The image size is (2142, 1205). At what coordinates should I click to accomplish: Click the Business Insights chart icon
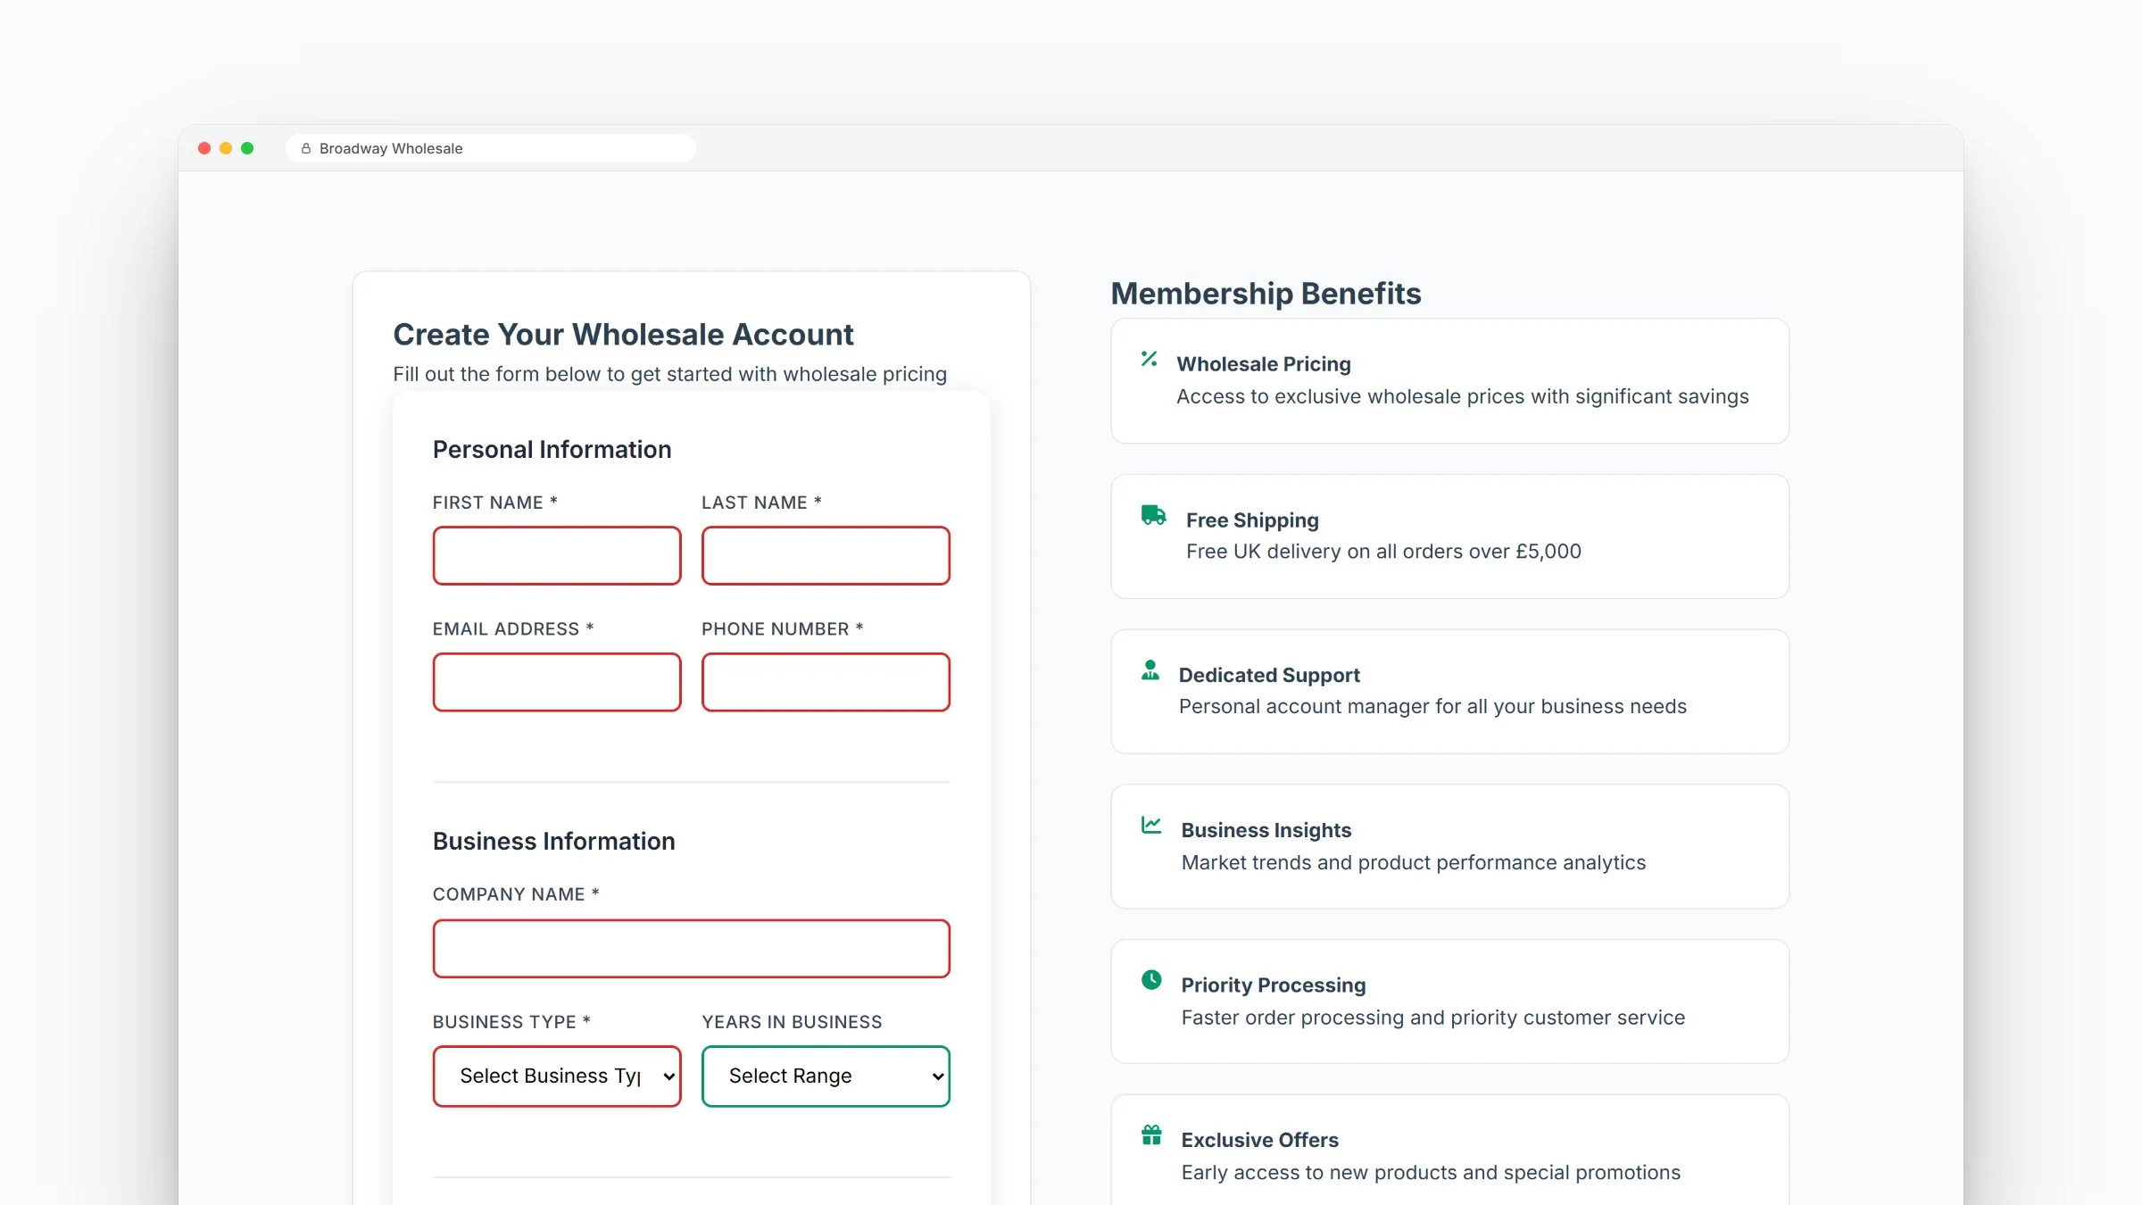(1151, 825)
